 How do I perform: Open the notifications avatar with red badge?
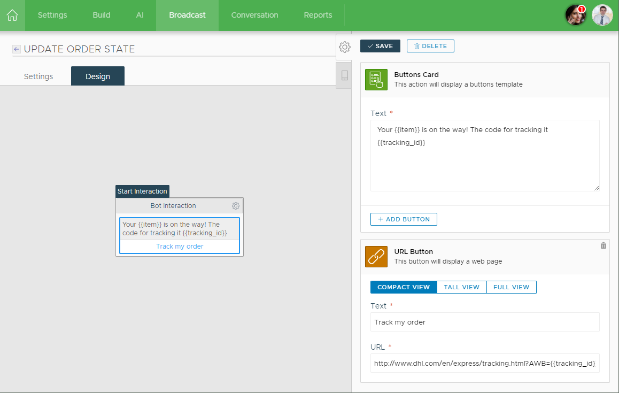click(x=576, y=15)
